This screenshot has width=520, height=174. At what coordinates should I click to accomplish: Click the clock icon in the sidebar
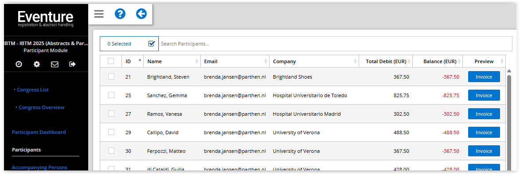pyautogui.click(x=19, y=64)
